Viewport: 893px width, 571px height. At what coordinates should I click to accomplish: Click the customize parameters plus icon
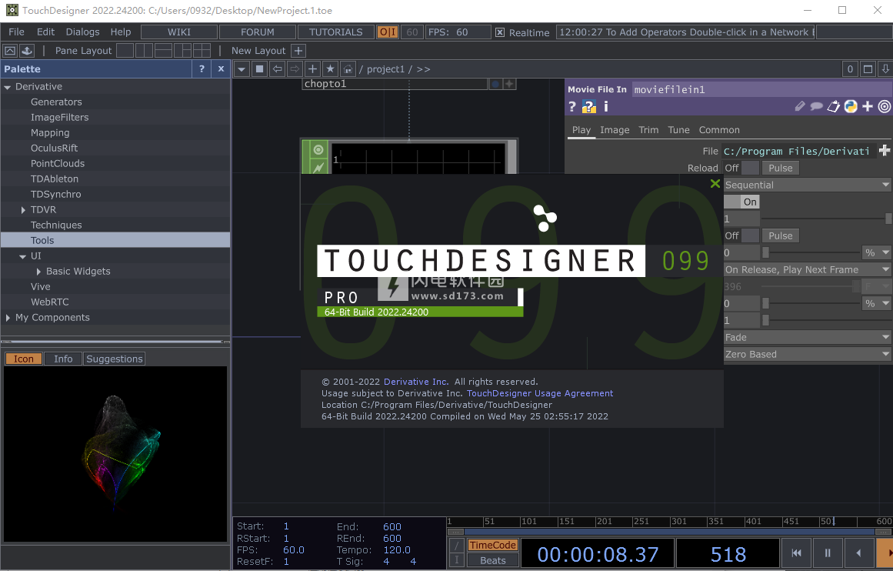pos(868,106)
